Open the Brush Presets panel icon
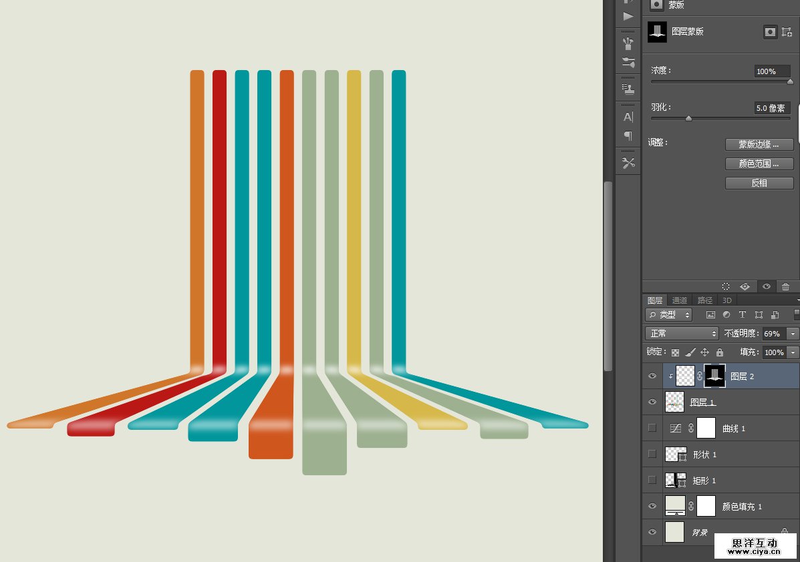This screenshot has height=562, width=800. [628, 44]
